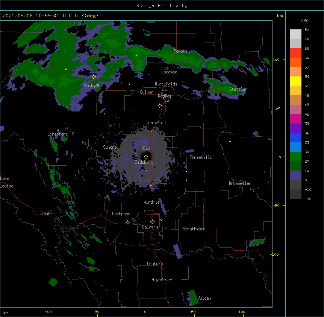This screenshot has width=324, height=317.
Task: Click the green echo patch beside Vulcan
Action: click(193, 298)
